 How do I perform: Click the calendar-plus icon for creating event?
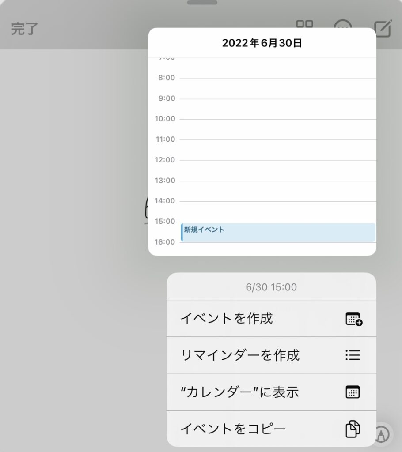tap(354, 319)
